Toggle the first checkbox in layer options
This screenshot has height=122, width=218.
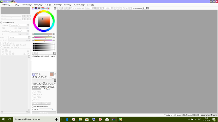click(x=1, y=43)
